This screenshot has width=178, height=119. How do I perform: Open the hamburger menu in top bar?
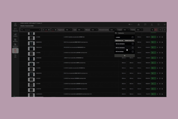pyautogui.click(x=158, y=25)
